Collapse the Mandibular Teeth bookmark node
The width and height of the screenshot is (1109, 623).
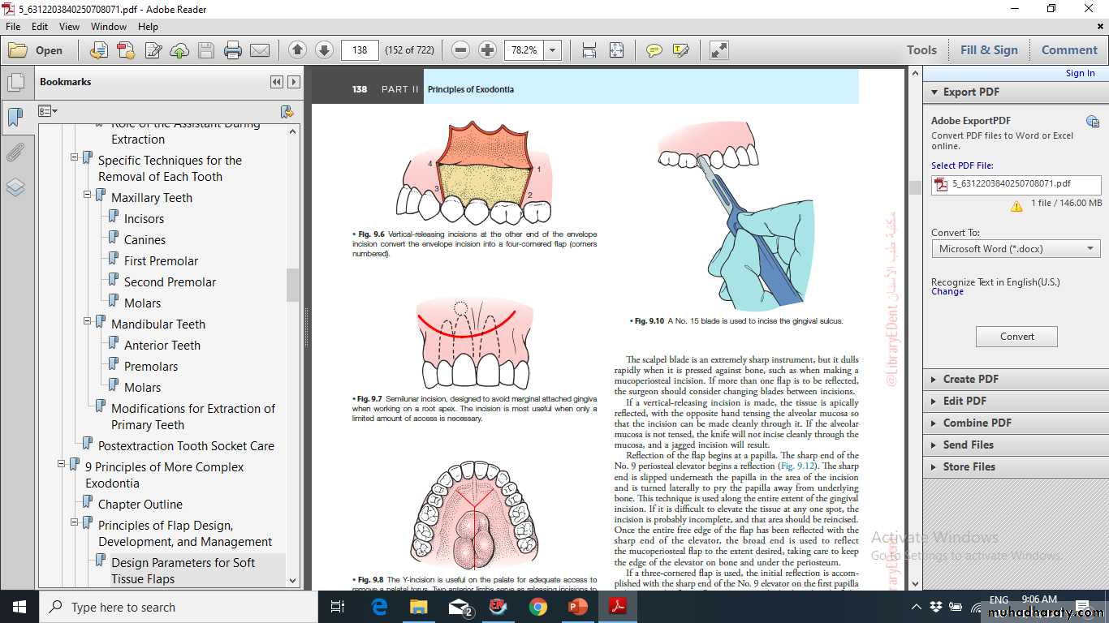click(x=88, y=322)
